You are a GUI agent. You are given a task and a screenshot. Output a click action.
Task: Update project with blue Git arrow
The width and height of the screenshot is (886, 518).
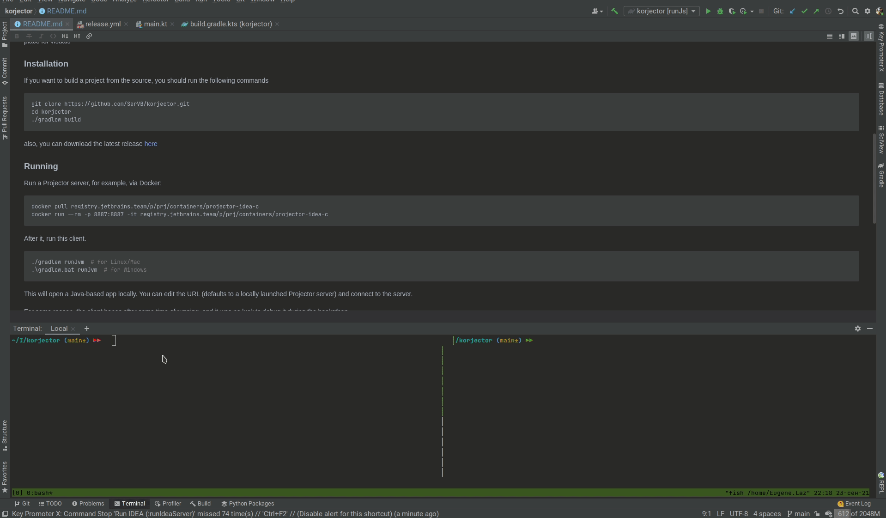792,11
